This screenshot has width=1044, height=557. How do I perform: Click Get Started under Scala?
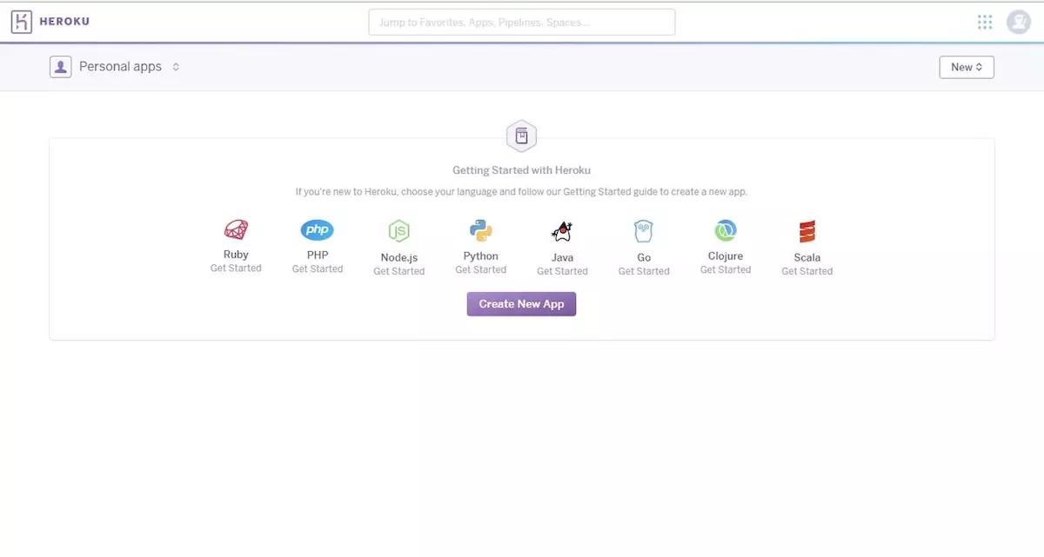pyautogui.click(x=807, y=271)
